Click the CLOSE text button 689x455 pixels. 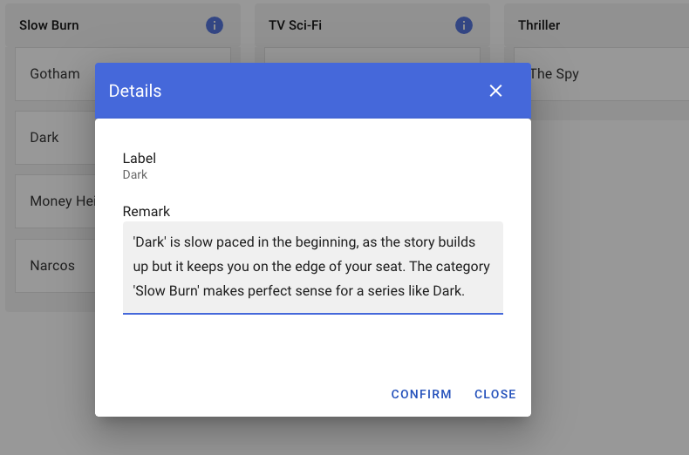click(x=495, y=394)
